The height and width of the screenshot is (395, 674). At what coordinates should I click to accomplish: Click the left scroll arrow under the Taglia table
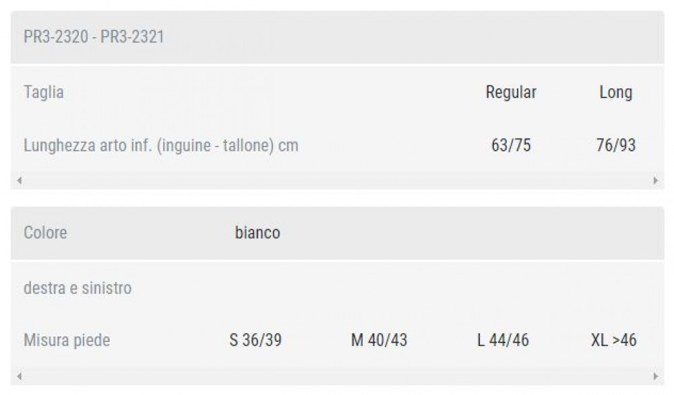tap(19, 180)
